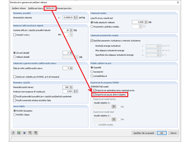This screenshot has height=142, width=190.
Task: Select Podle absolutní velikosti radio option
Action: [92, 22]
